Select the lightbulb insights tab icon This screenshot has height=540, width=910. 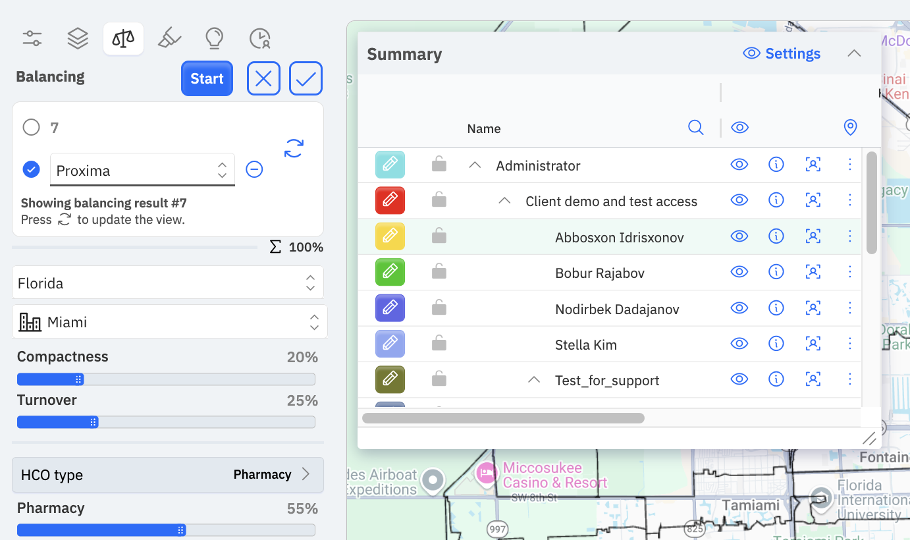(x=214, y=38)
